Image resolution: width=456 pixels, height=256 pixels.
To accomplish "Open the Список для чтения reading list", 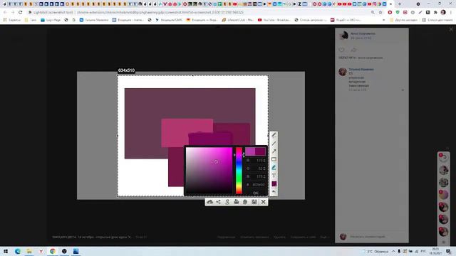I will [x=437, y=20].
